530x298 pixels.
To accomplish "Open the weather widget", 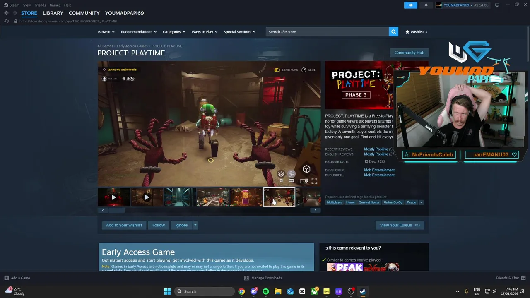I will tap(16, 291).
